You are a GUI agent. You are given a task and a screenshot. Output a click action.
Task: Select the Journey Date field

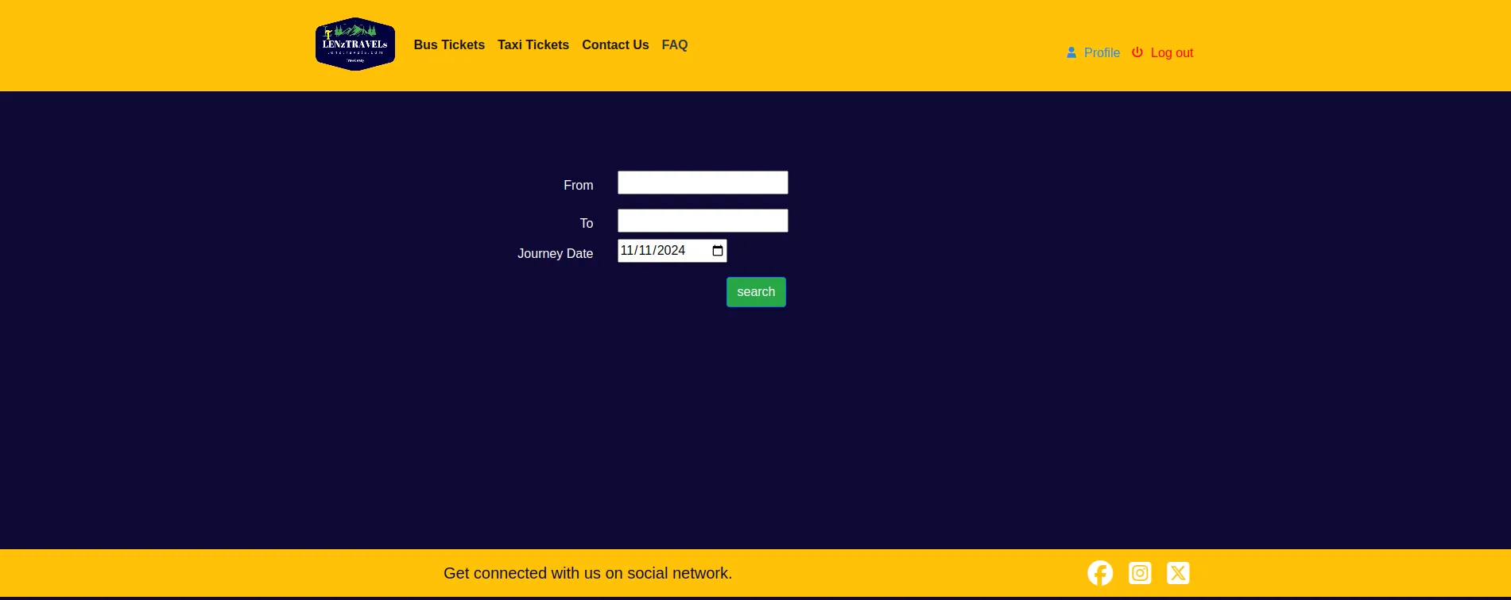click(672, 251)
